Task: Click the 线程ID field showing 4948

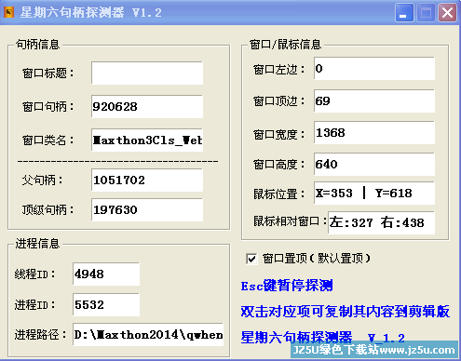Action: [x=106, y=274]
